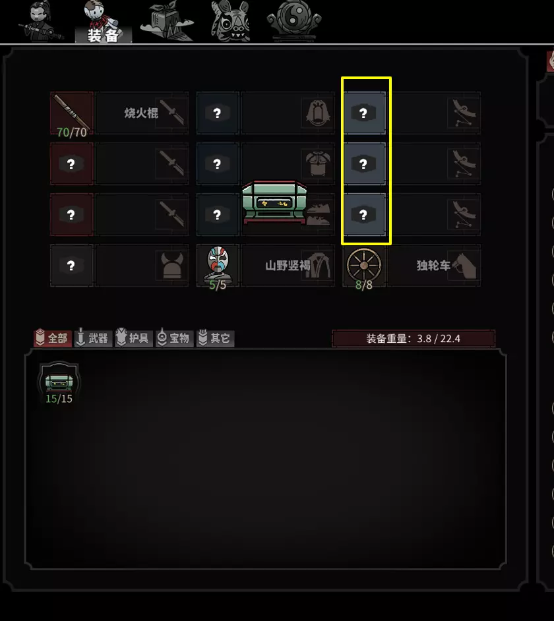
Task: Pick the jade chest in inventory 15/15
Action: coord(59,382)
